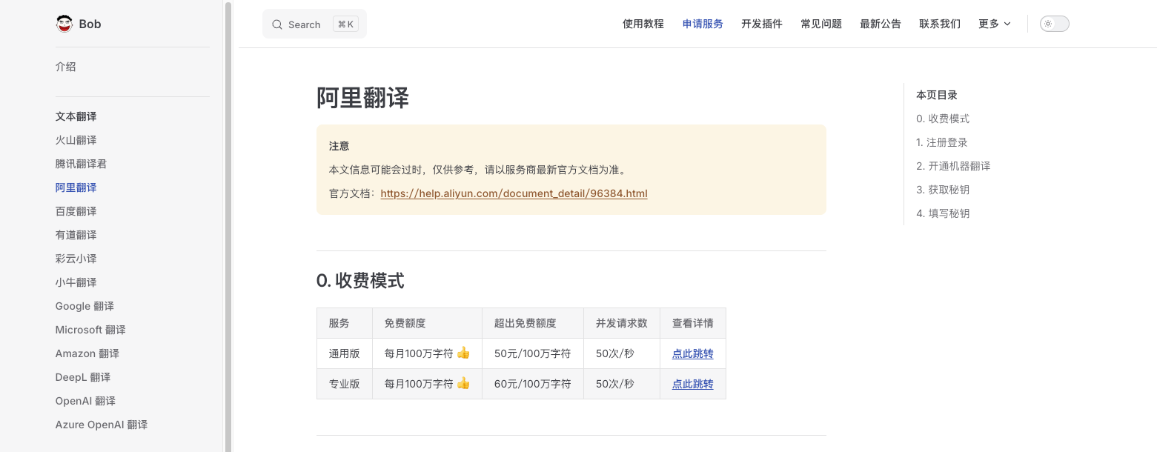Click 点此跳转 in the 专业版 row
The image size is (1157, 452).
click(x=692, y=384)
